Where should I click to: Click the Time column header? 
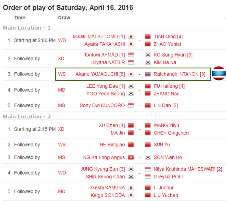[x=20, y=18]
